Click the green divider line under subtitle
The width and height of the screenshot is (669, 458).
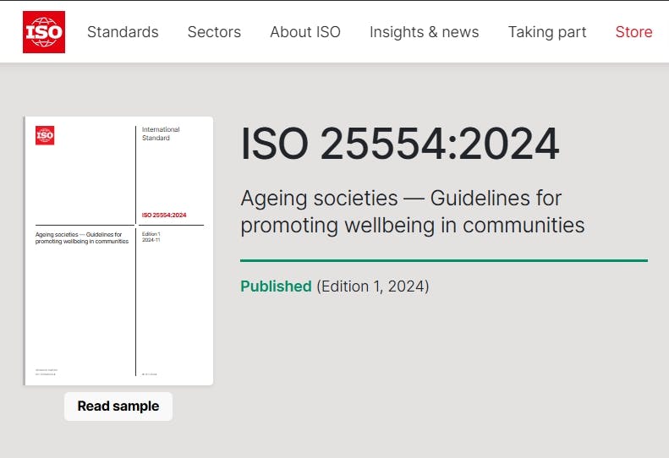coord(444,261)
